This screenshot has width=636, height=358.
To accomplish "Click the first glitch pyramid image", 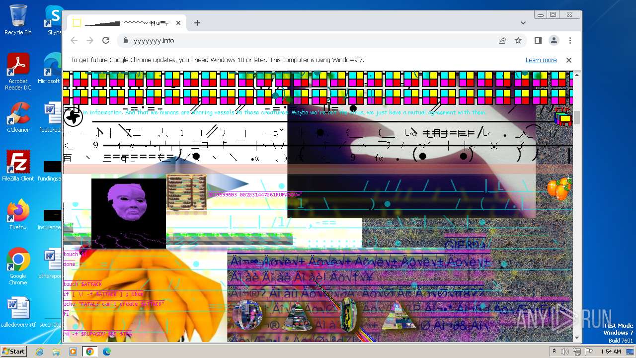I will tap(297, 317).
